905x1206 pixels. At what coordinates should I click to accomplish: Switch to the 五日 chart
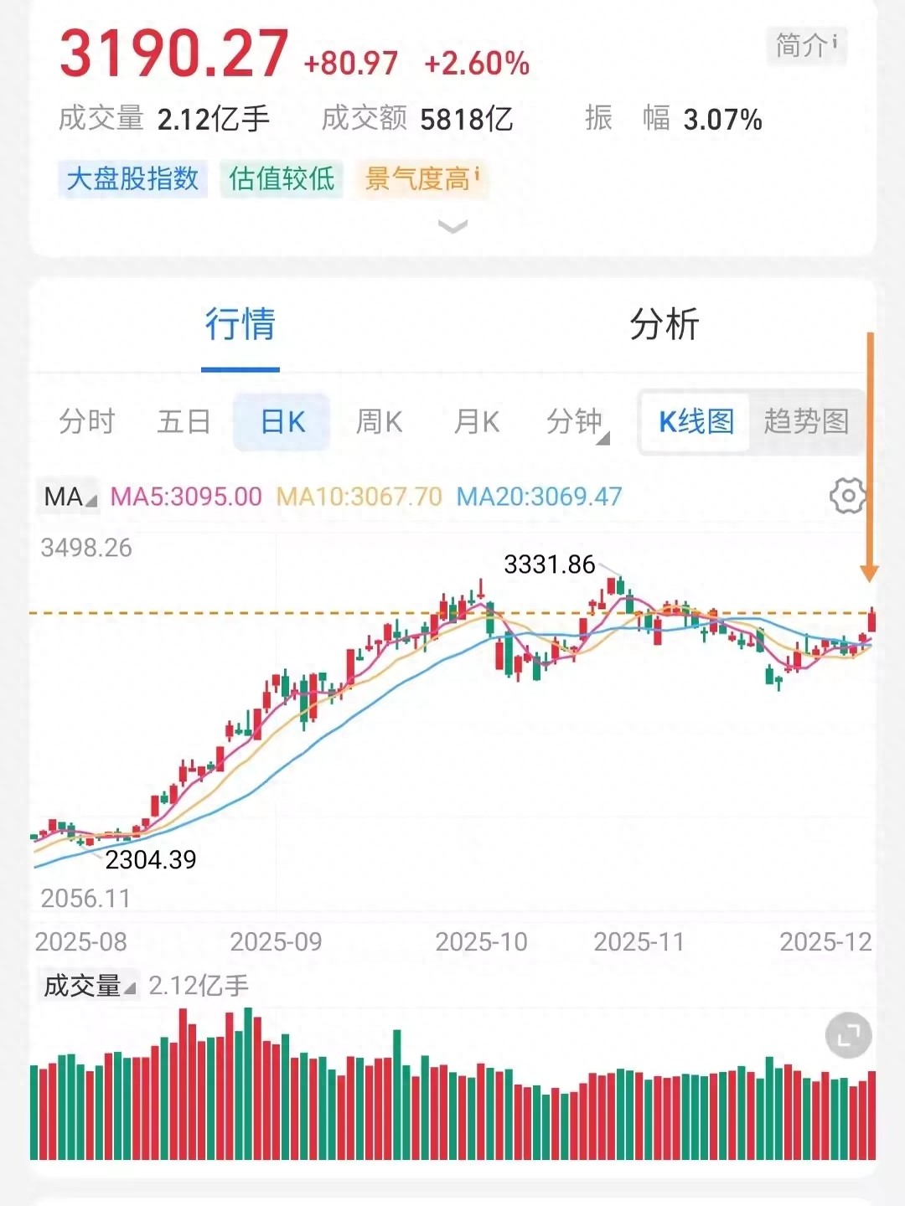pos(184,422)
